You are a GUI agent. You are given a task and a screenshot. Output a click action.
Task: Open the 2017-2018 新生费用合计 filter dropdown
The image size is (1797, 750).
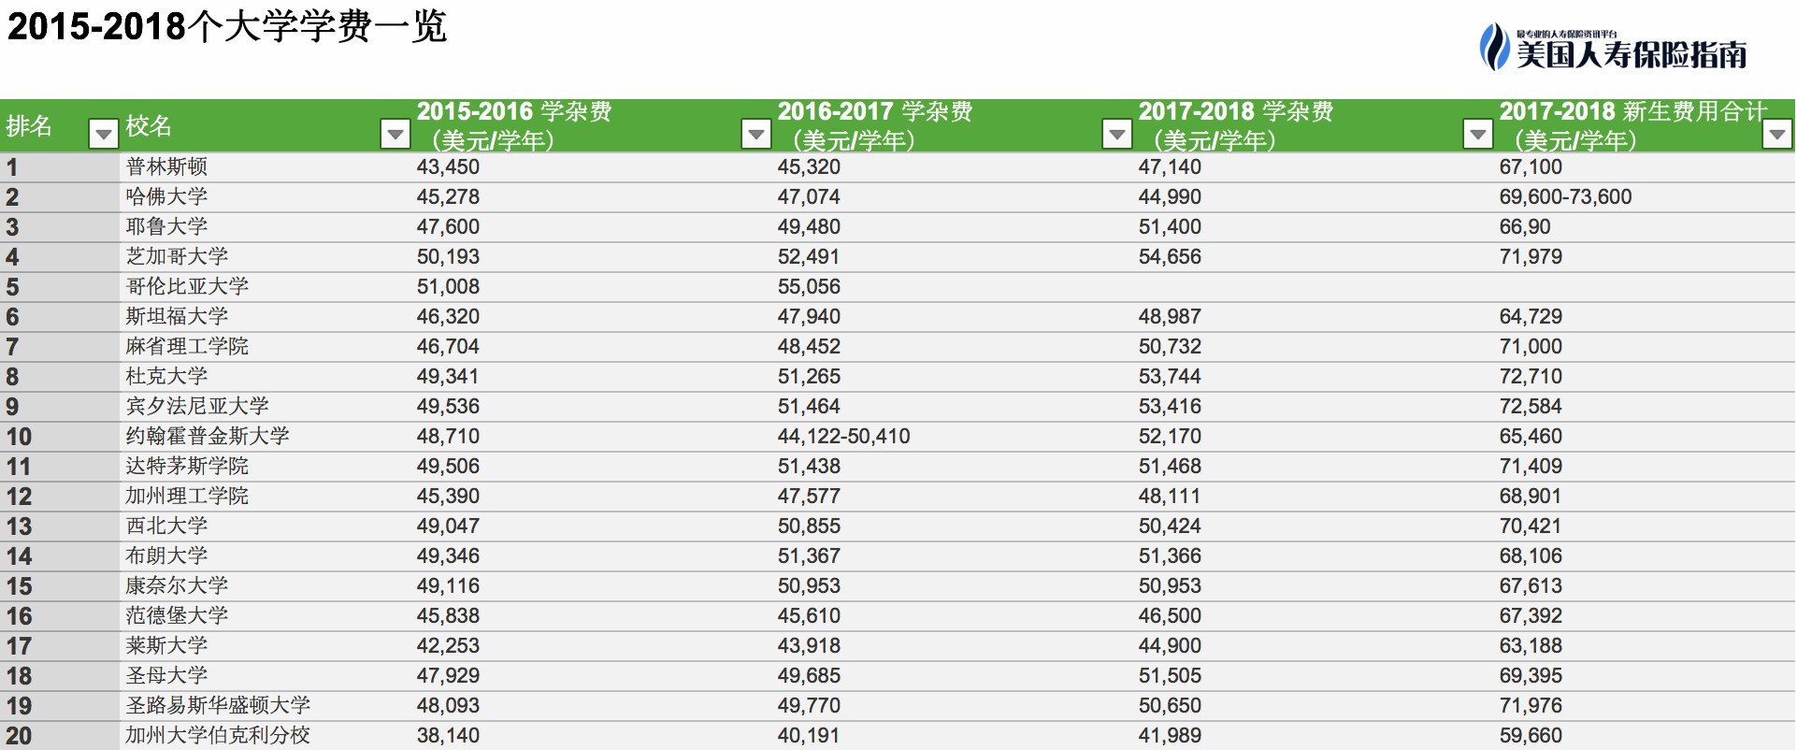pyautogui.click(x=1776, y=134)
